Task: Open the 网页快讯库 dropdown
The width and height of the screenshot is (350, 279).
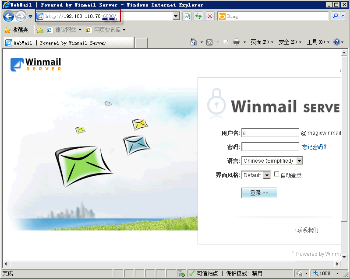Action: pyautogui.click(x=106, y=30)
